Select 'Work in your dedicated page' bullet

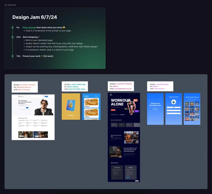pos(39,40)
